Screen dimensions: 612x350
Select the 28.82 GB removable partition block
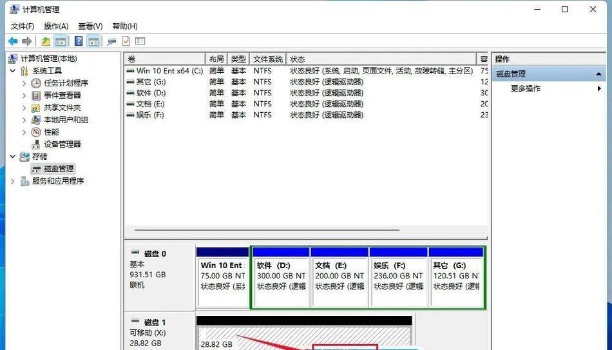click(304, 334)
